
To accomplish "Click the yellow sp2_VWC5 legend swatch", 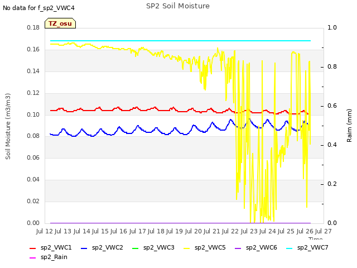I will 187,248.
